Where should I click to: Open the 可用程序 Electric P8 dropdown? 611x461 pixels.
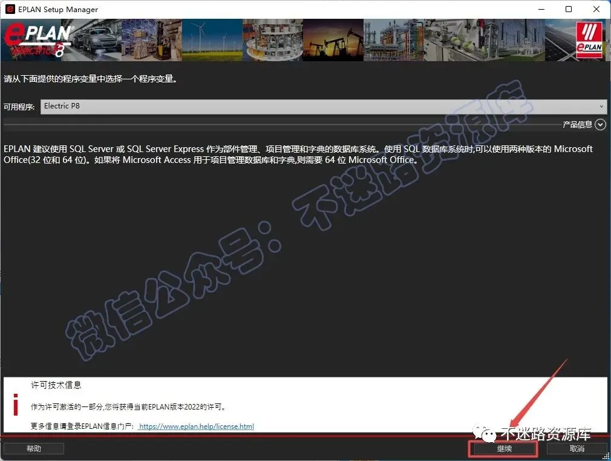324,107
